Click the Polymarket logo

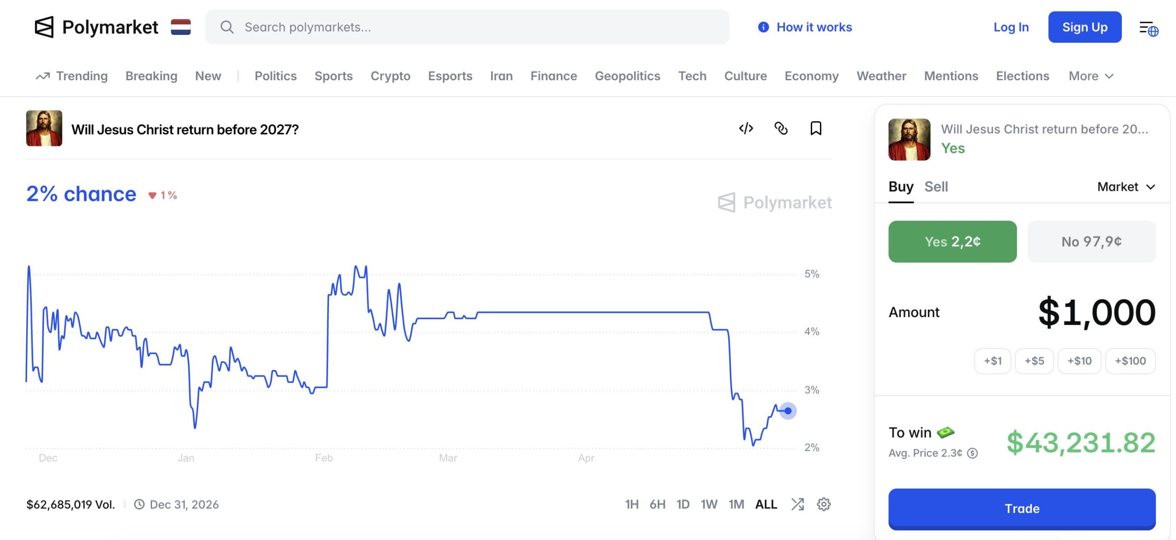tap(96, 27)
